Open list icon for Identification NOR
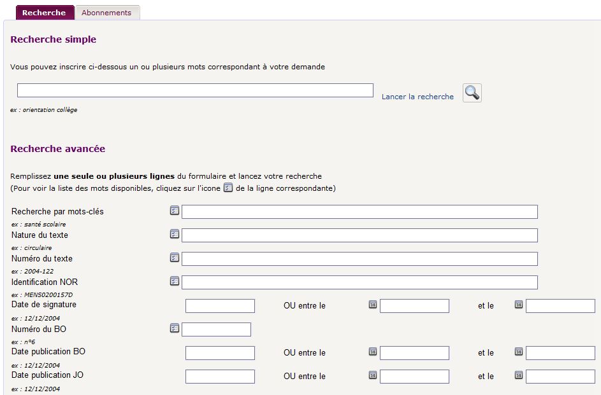This screenshot has height=395, width=601. (x=175, y=281)
